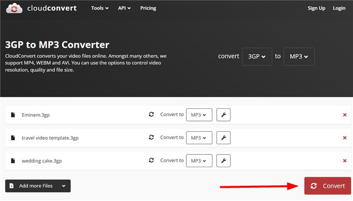Click the refresh arrows icon in Eminem.3gp row

[x=151, y=114]
